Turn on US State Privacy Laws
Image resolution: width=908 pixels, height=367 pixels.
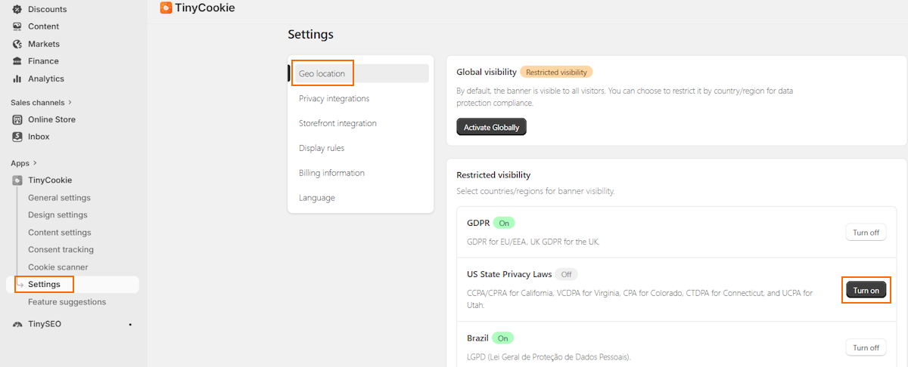click(x=866, y=290)
